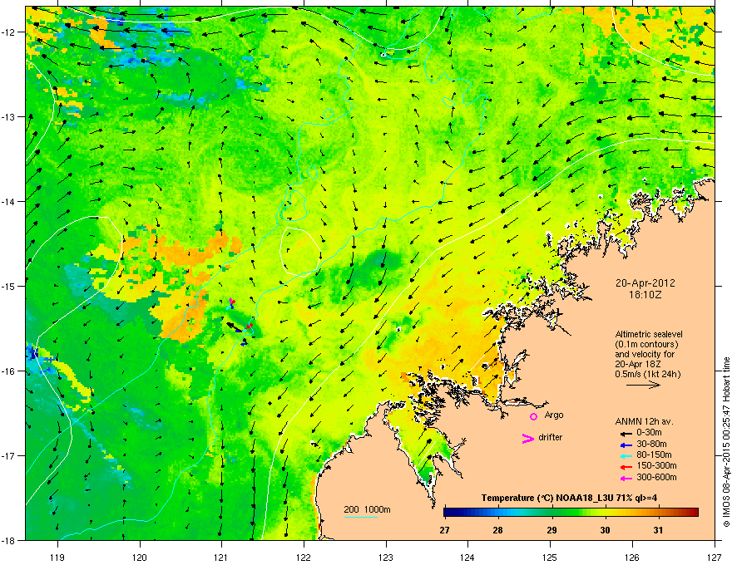Click the '30-80m' depth label
This screenshot has width=732, height=565.
[651, 444]
